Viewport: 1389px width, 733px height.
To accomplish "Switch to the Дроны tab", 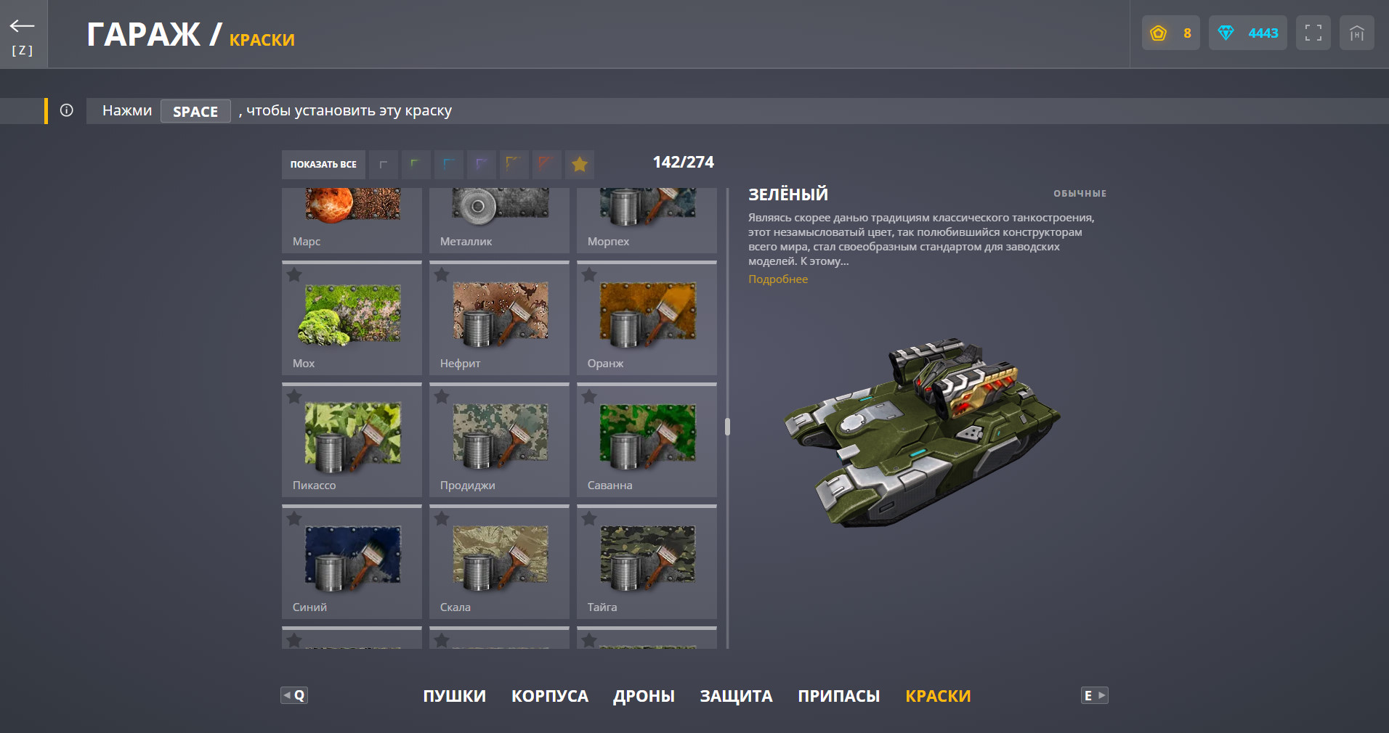I will click(644, 696).
